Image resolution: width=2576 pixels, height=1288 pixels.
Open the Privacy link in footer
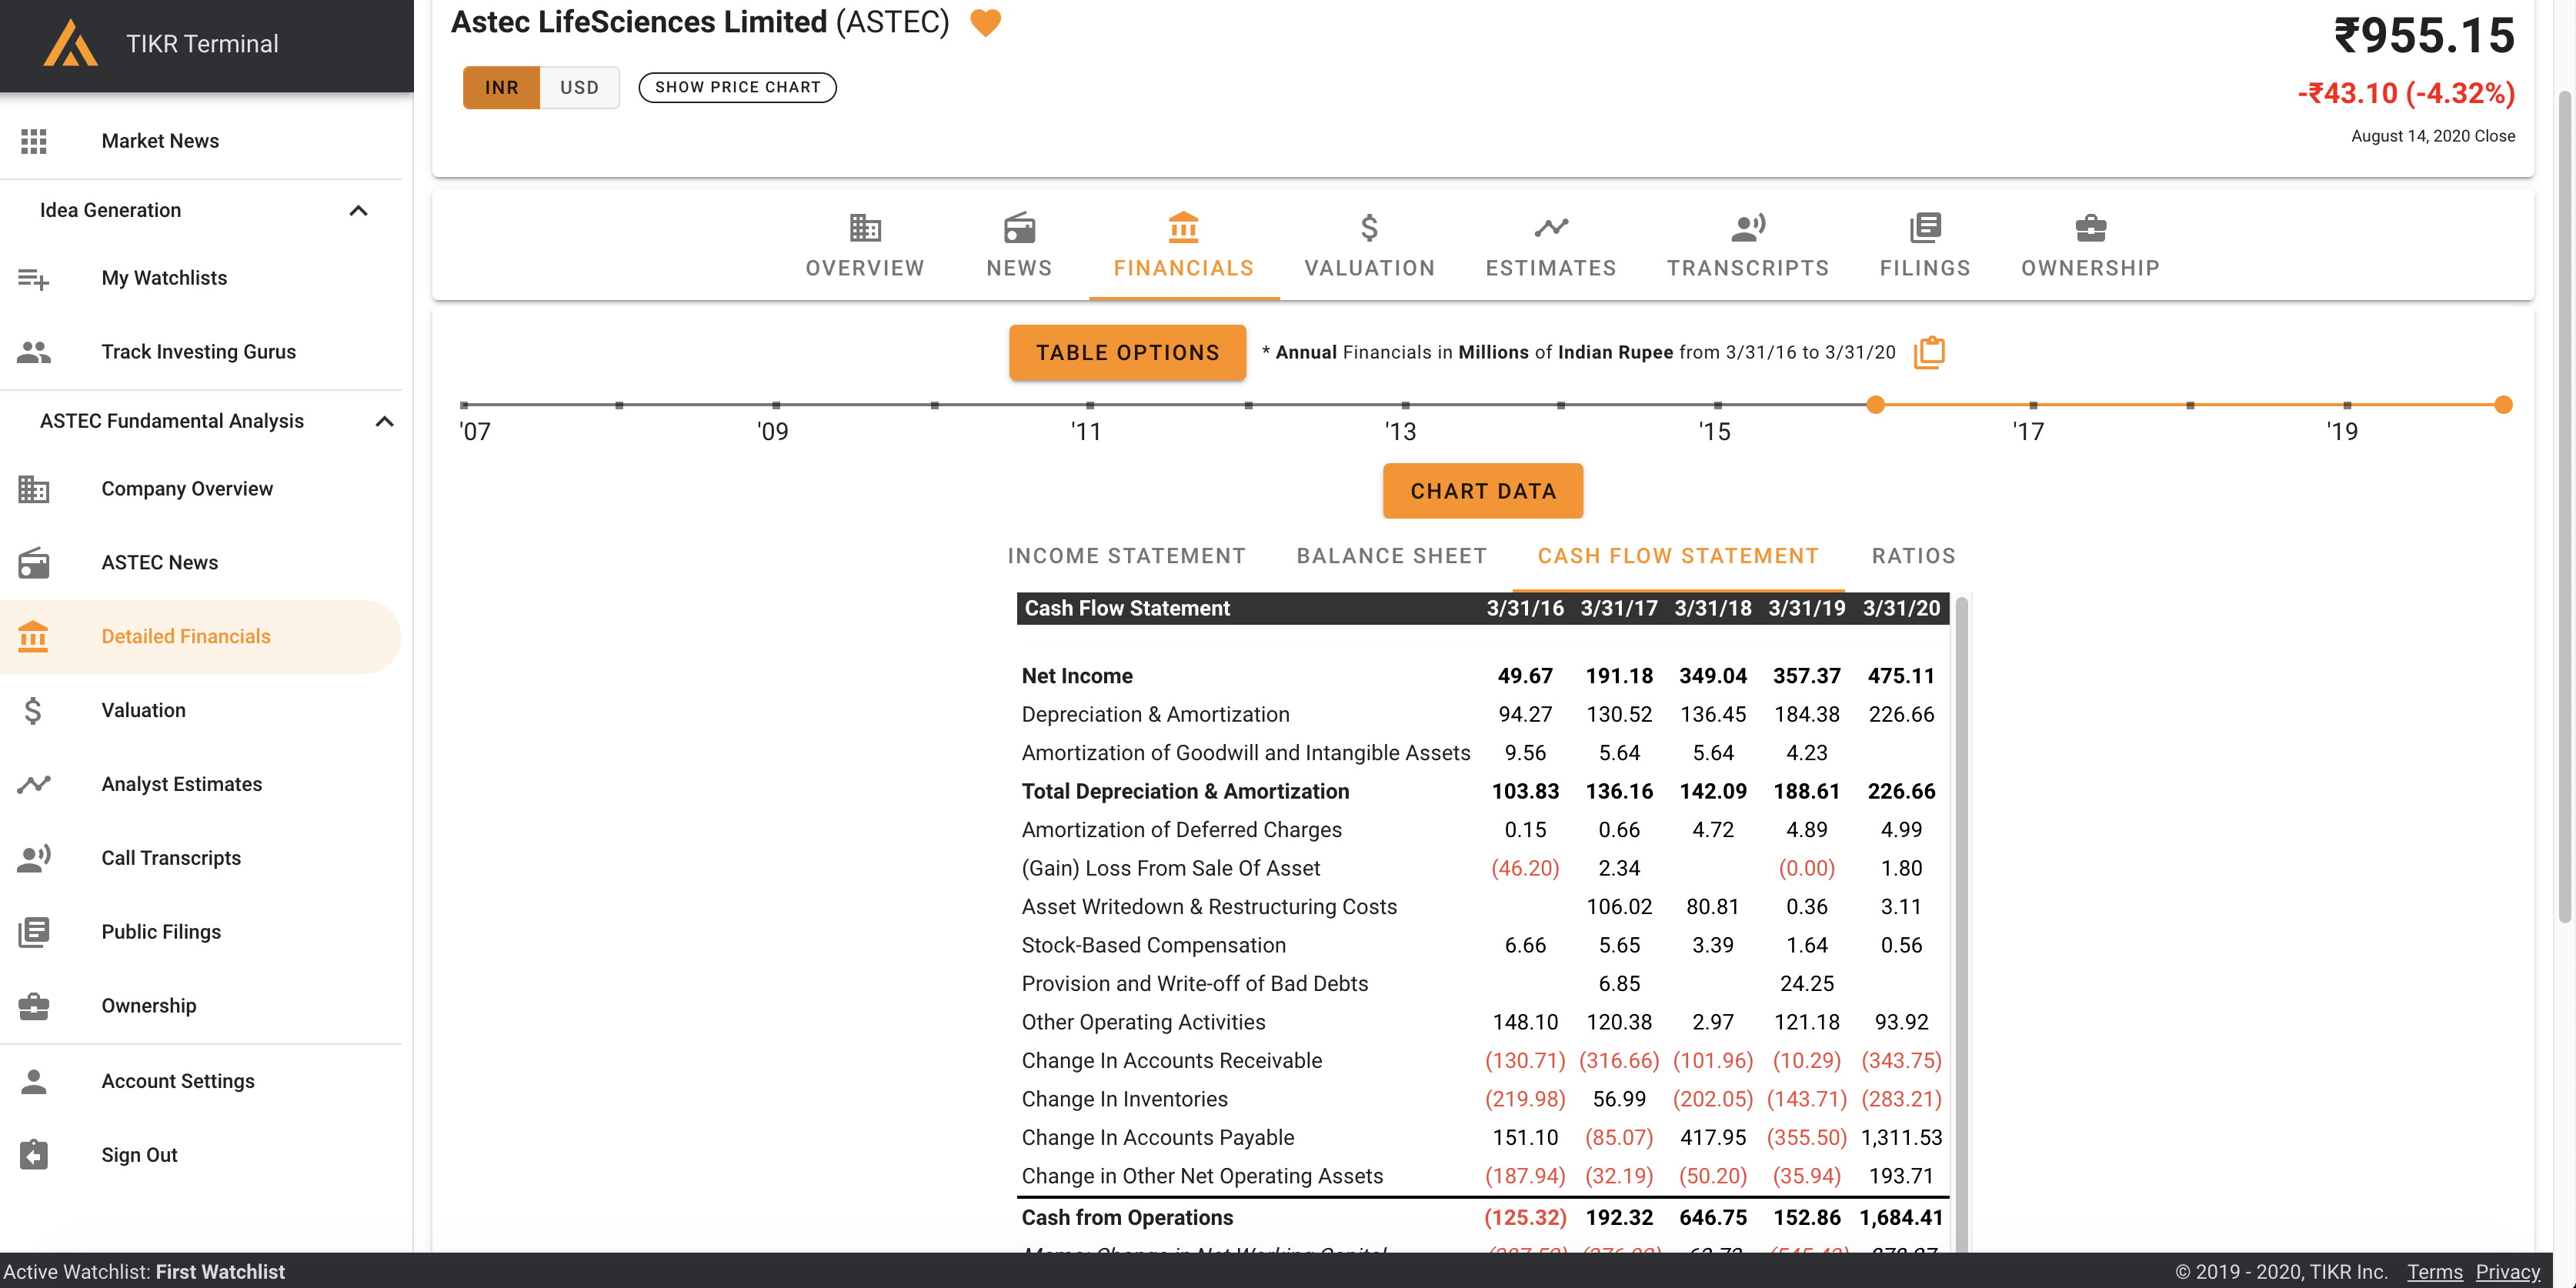[x=2507, y=1272]
